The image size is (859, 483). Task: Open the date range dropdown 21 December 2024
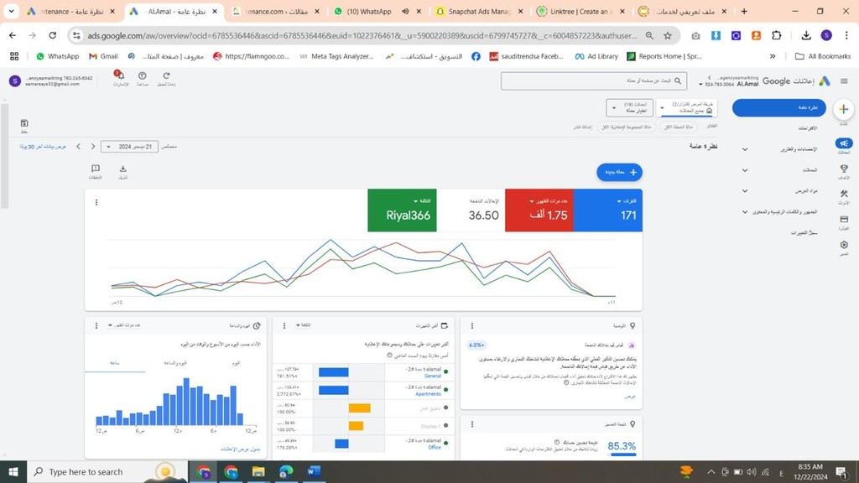click(130, 147)
